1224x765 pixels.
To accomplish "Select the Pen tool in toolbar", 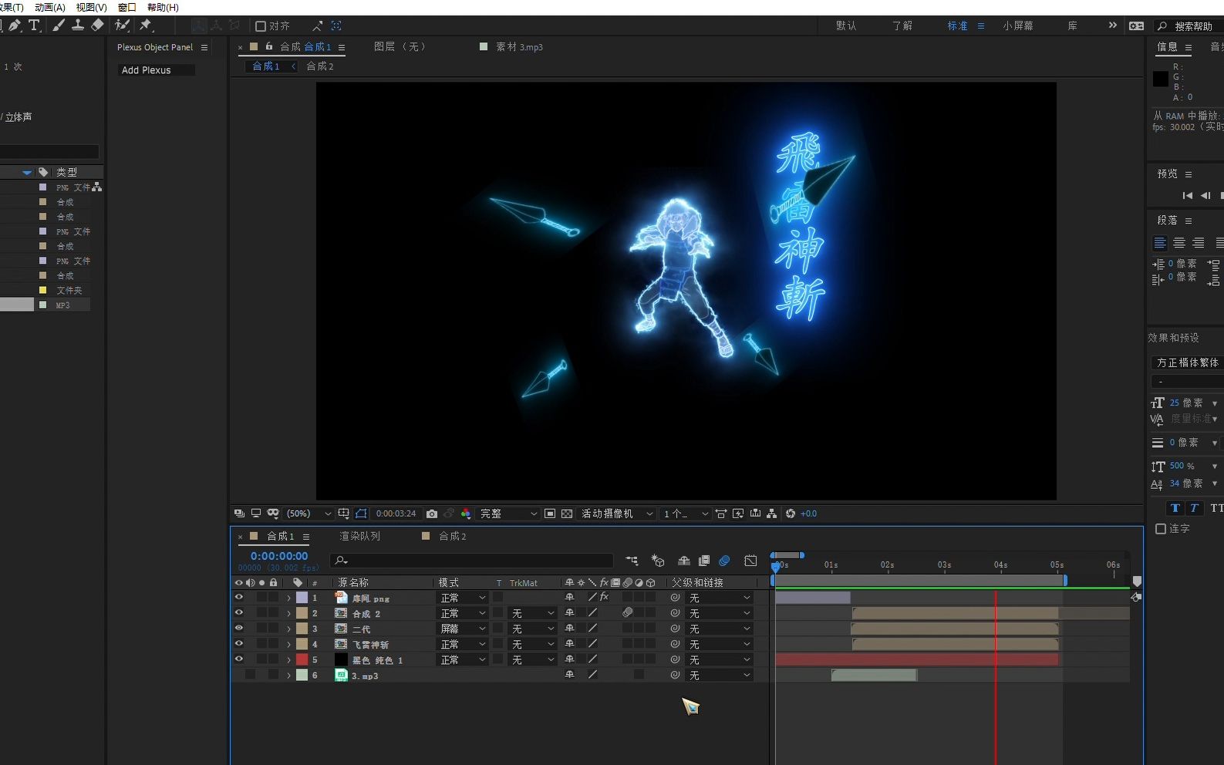I will click(x=15, y=25).
